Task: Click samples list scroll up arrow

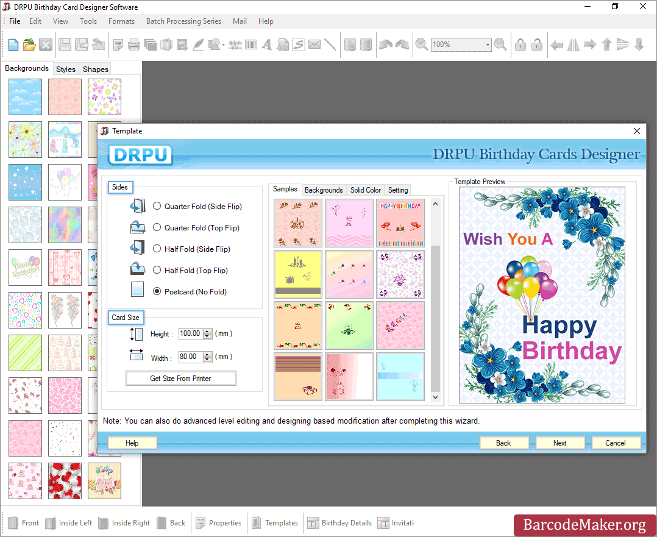Action: 435,204
